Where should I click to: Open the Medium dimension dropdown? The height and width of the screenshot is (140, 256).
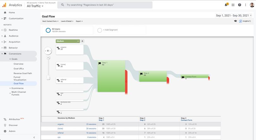tap(68, 41)
